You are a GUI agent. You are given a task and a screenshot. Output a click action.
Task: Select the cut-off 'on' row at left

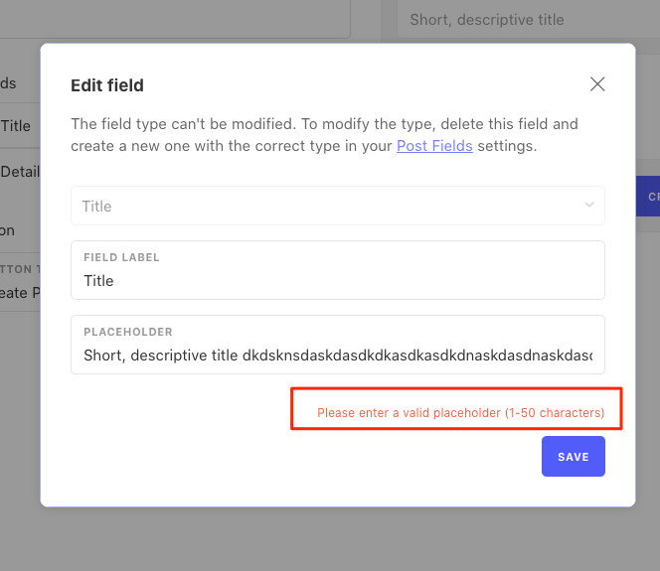pyautogui.click(x=7, y=230)
